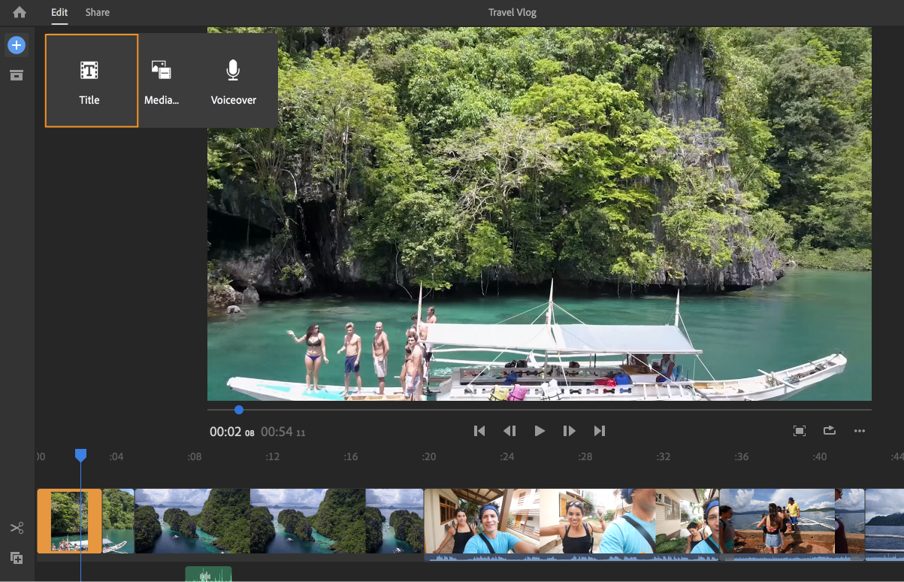Add a Title graphic
This screenshot has width=904, height=582.
[x=92, y=80]
